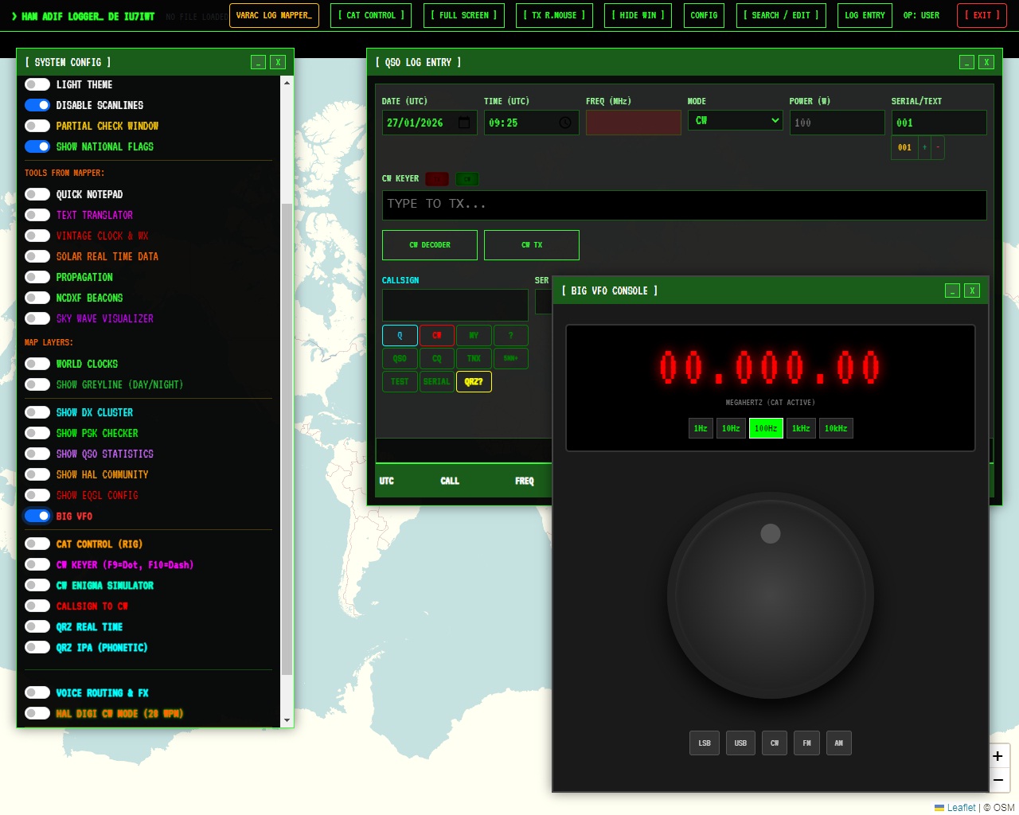The image size is (1019, 815).
Task: Minimize the Big VFO Console window
Action: tap(952, 291)
